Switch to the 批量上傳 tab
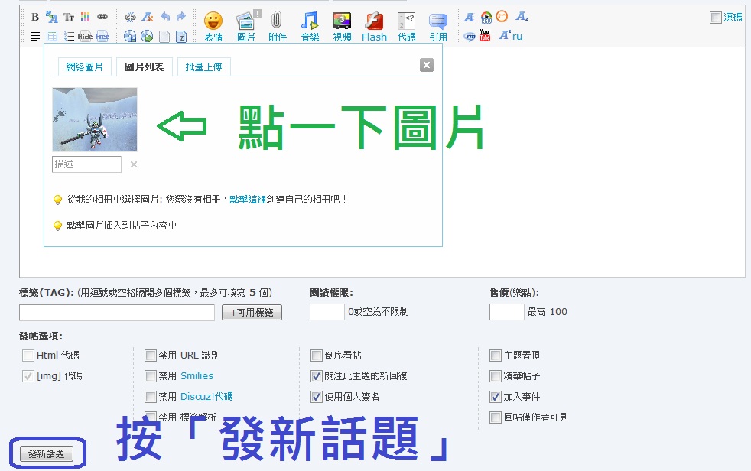The height and width of the screenshot is (471, 751). pos(204,67)
